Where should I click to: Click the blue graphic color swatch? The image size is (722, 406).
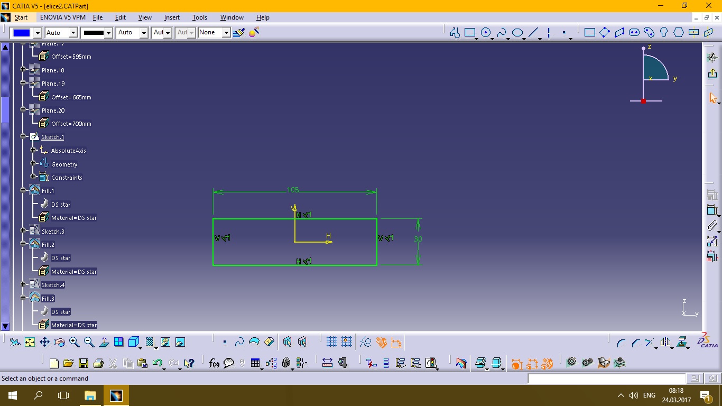(x=22, y=33)
